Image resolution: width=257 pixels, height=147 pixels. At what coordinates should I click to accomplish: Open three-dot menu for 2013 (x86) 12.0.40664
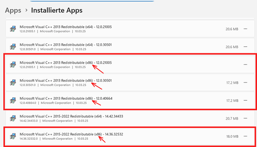245,100
